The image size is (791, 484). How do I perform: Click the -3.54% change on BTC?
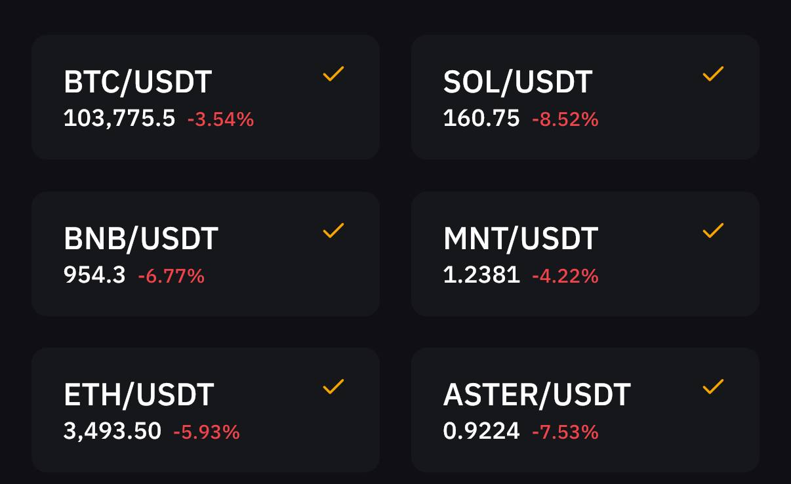(221, 119)
